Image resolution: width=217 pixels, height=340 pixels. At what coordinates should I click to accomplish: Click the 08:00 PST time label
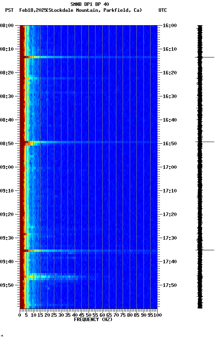(7, 25)
